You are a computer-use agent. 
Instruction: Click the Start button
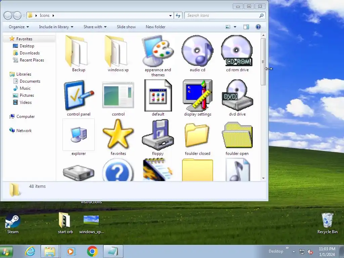pyautogui.click(x=6, y=251)
